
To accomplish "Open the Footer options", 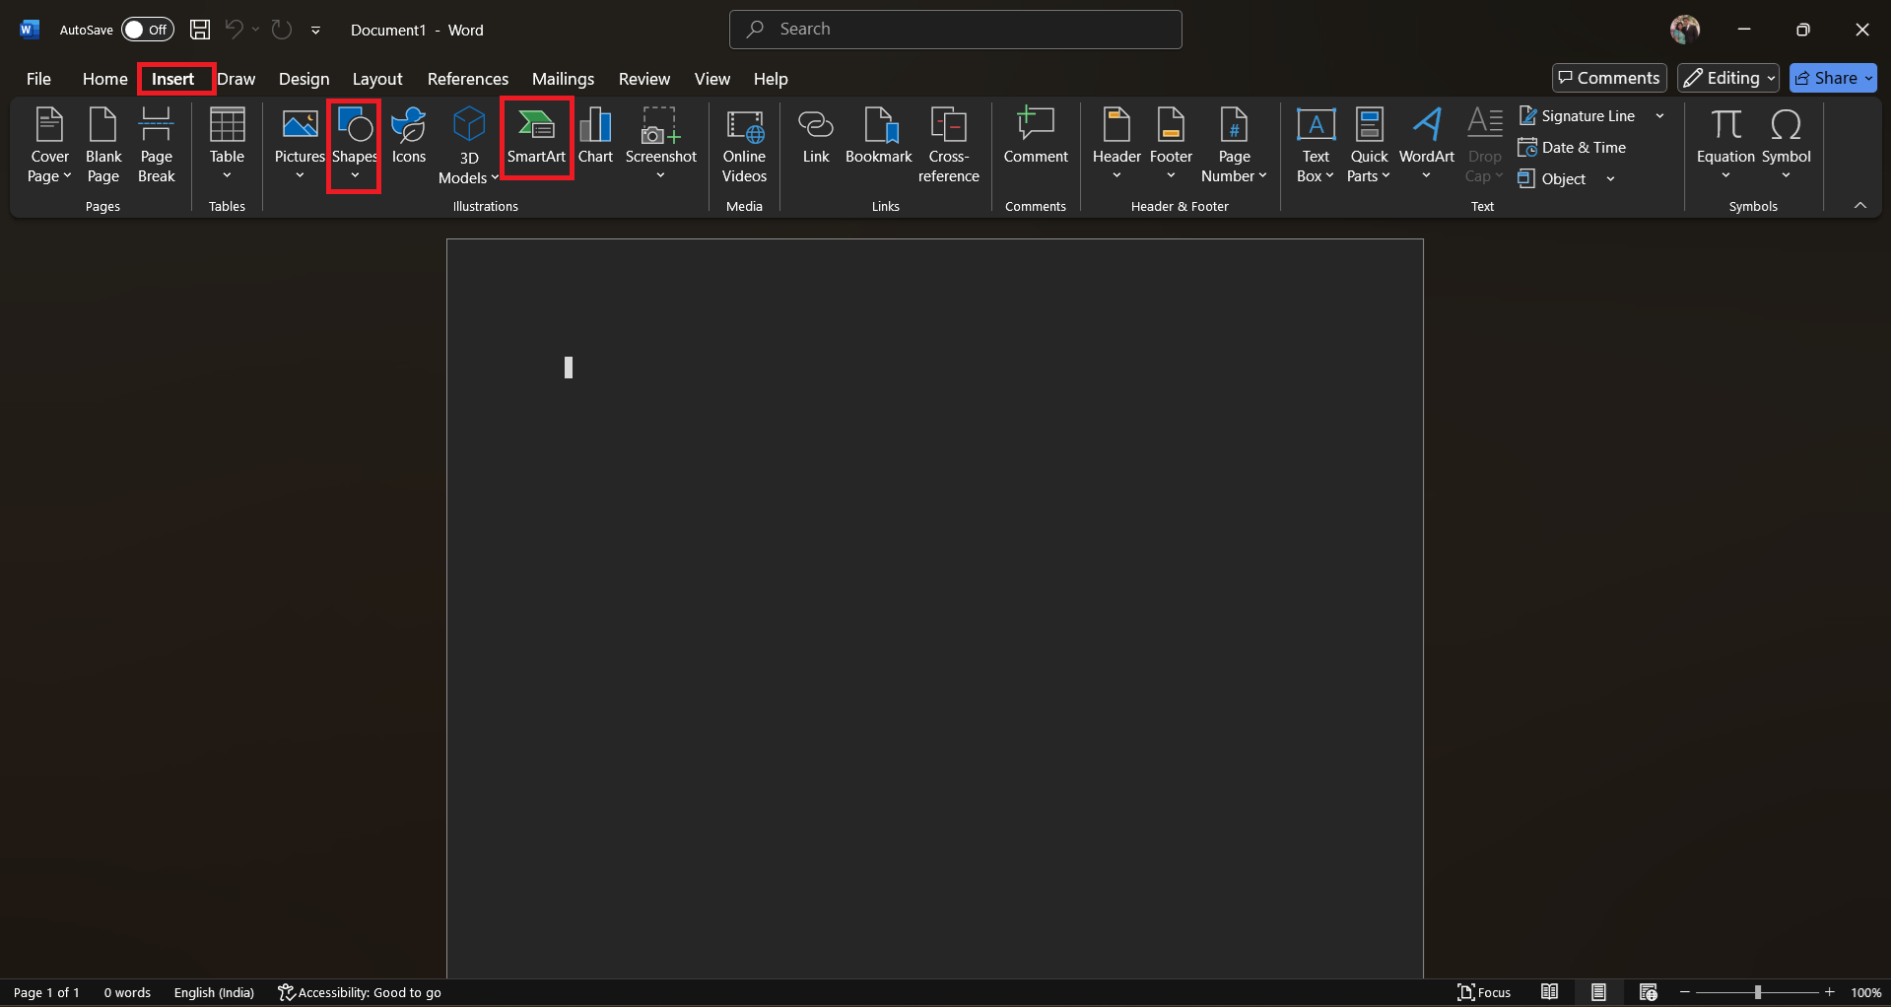I will [x=1171, y=145].
